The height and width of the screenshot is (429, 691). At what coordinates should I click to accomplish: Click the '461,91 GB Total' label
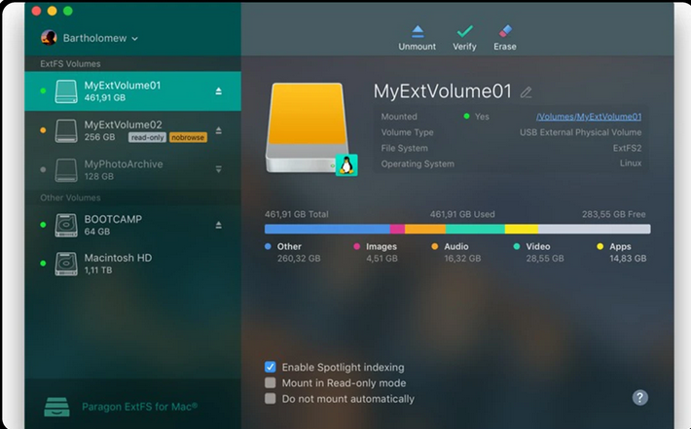click(x=297, y=214)
